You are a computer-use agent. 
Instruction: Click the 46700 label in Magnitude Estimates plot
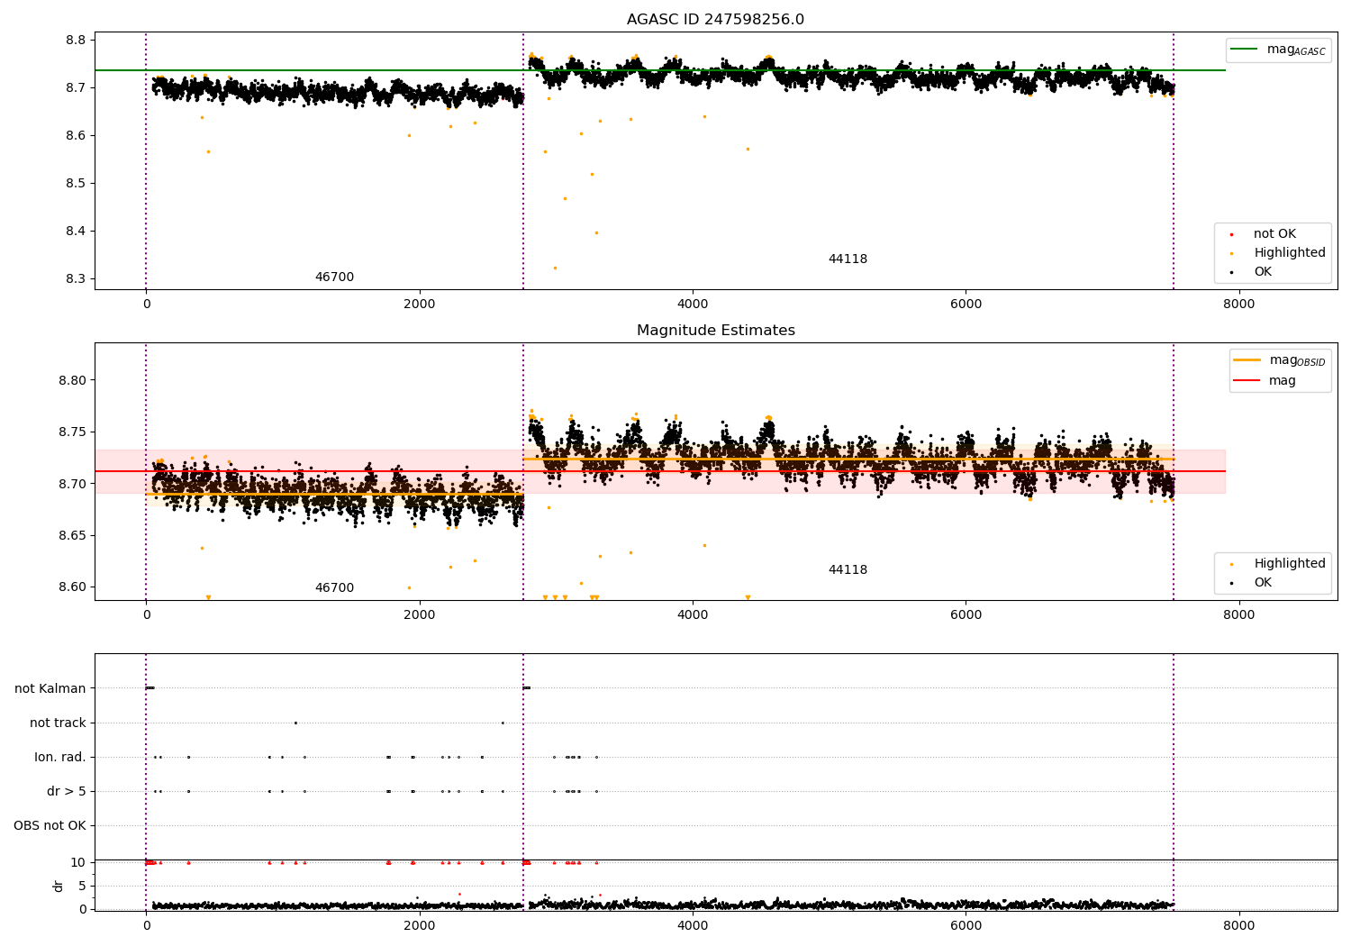334,588
